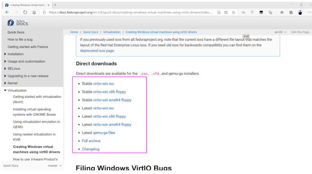This screenshot has height=174, width=312.
Task: Go back using the browser back arrow
Action: coord(7,12)
